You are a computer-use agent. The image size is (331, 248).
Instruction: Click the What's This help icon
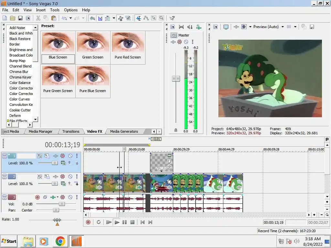[x=172, y=18]
